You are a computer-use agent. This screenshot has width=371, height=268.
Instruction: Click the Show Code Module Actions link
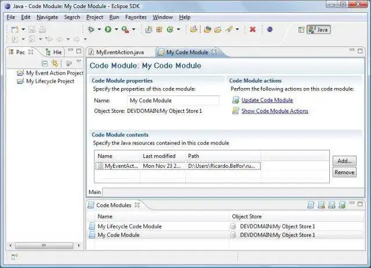(x=275, y=111)
